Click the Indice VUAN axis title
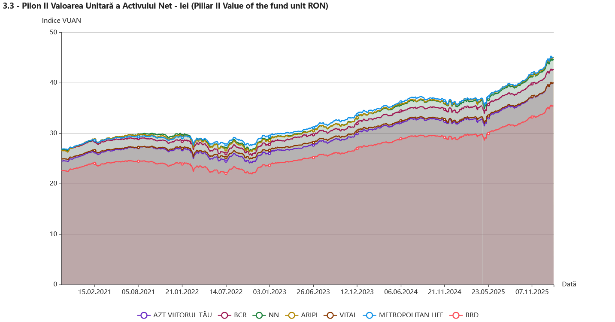 [61, 20]
